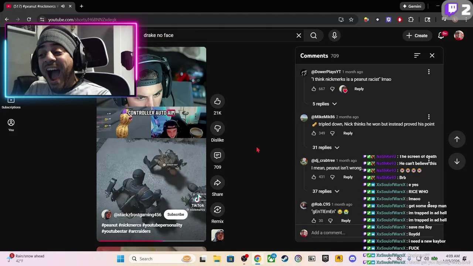Open Subscriptions in the sidebar

[x=11, y=103]
